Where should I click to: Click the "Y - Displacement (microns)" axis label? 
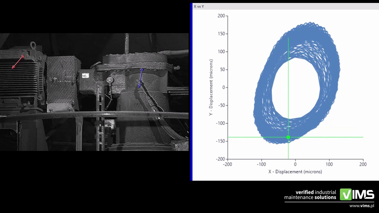(211, 87)
